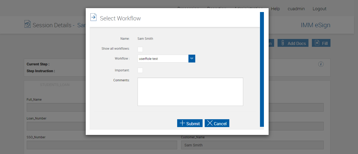
Task: Click the Add Docs paperclip icon
Action: point(283,43)
